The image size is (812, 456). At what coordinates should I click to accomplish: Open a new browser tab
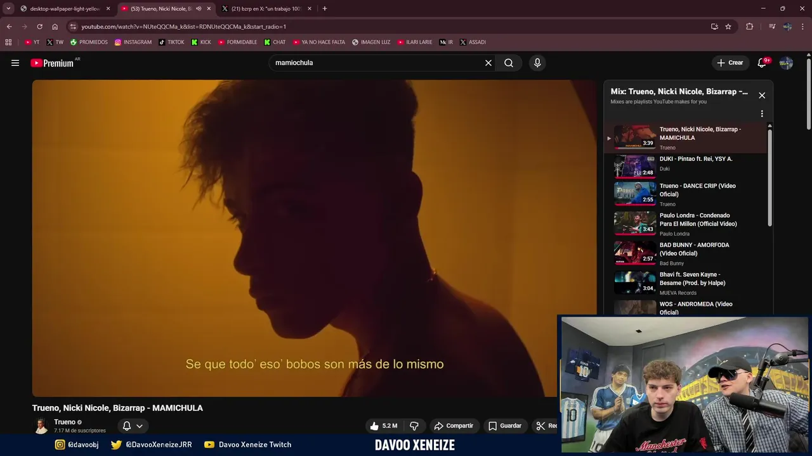click(x=325, y=9)
